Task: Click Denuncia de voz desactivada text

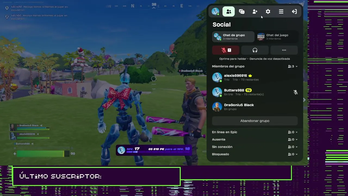Action: click(x=270, y=59)
